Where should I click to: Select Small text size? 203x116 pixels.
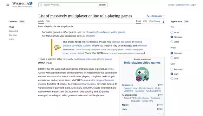click(x=172, y=32)
